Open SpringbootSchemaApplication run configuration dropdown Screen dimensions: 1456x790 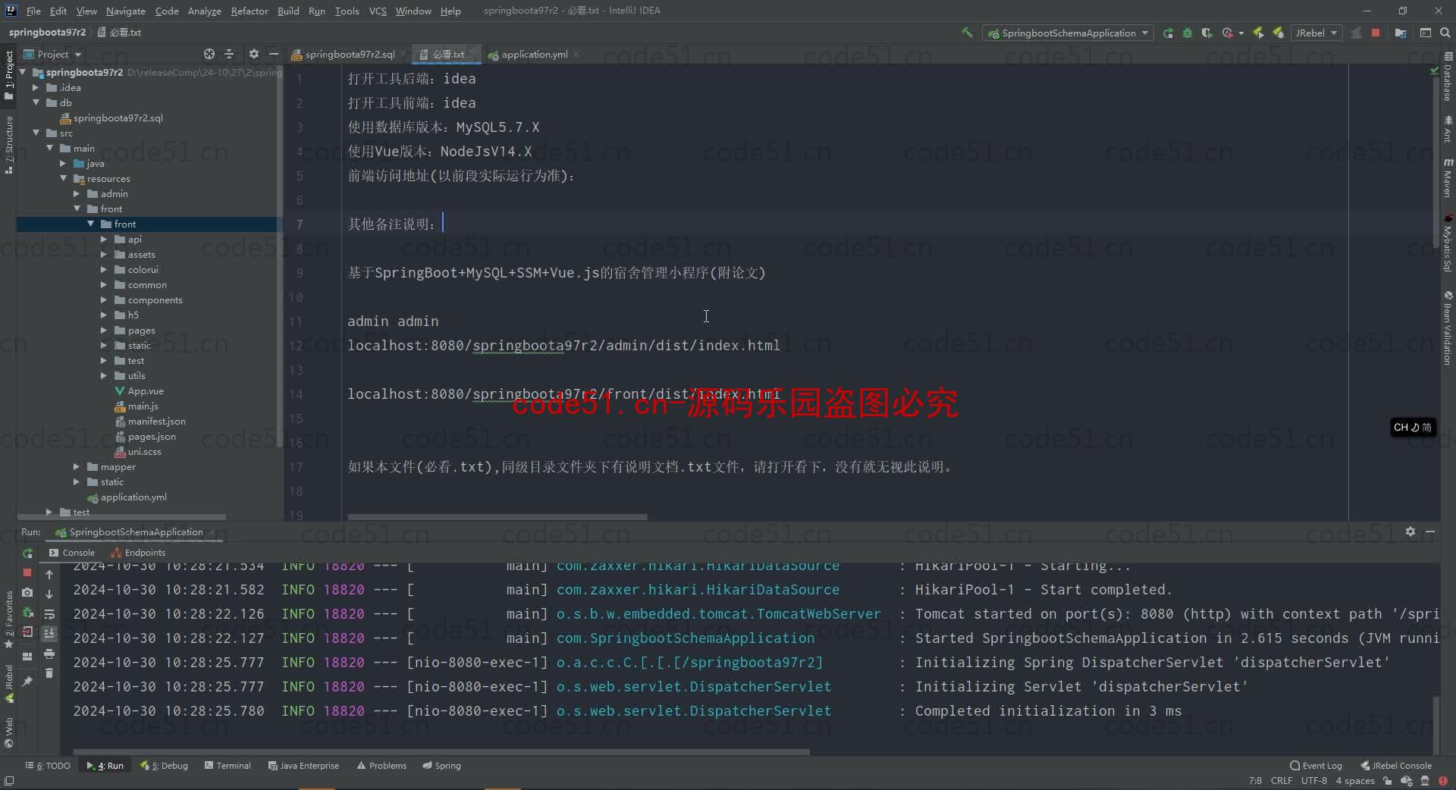(x=1068, y=33)
